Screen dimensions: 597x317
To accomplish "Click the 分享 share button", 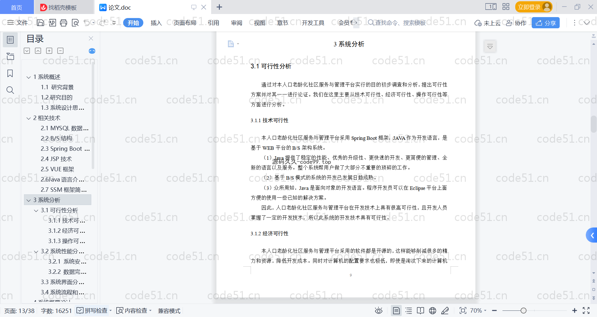I will (x=546, y=23).
